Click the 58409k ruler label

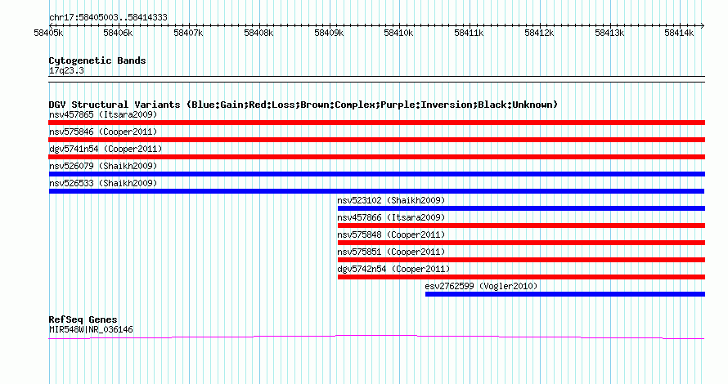[x=329, y=33]
